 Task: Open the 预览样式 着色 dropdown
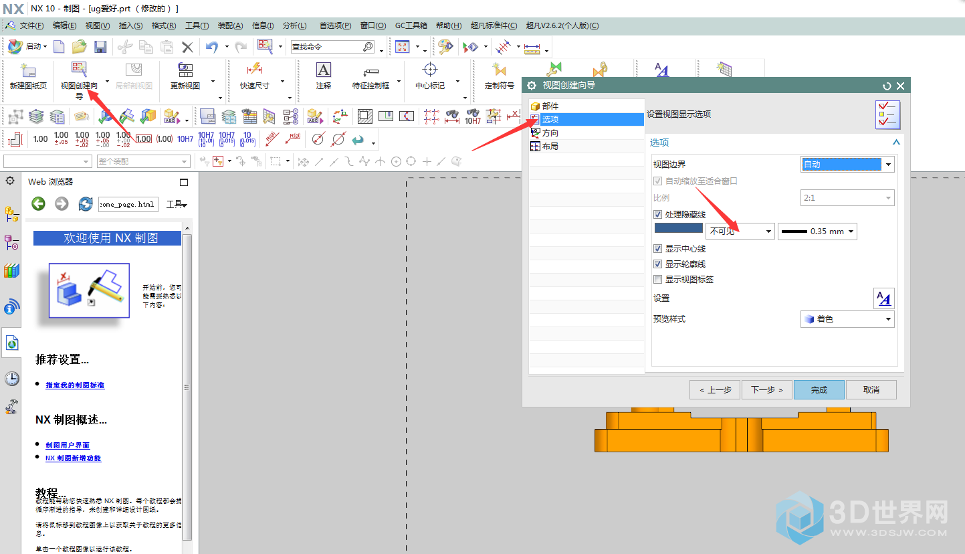[x=847, y=319]
